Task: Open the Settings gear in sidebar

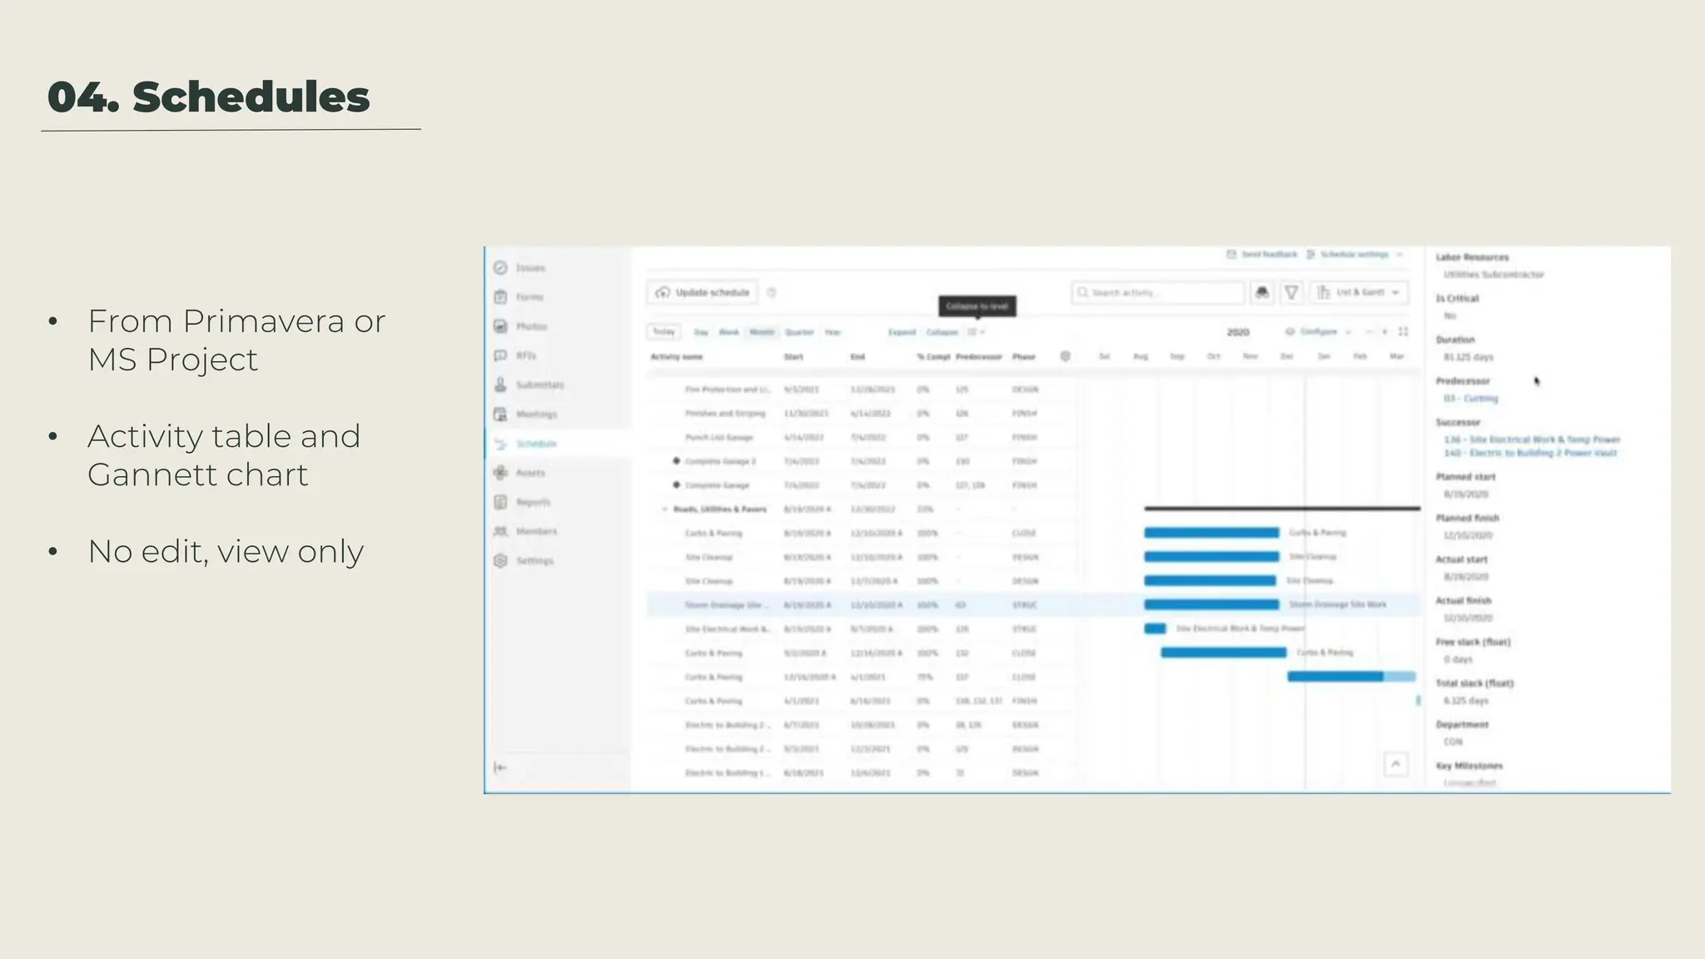Action: tap(500, 560)
